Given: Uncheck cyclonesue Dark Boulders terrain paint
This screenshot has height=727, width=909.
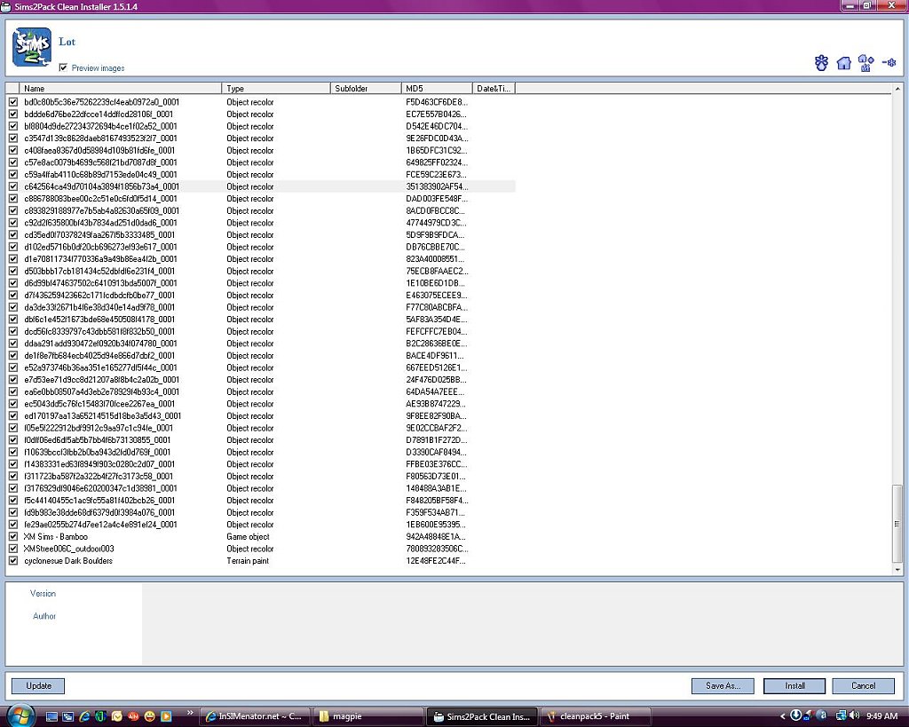Looking at the screenshot, I should tap(12, 560).
